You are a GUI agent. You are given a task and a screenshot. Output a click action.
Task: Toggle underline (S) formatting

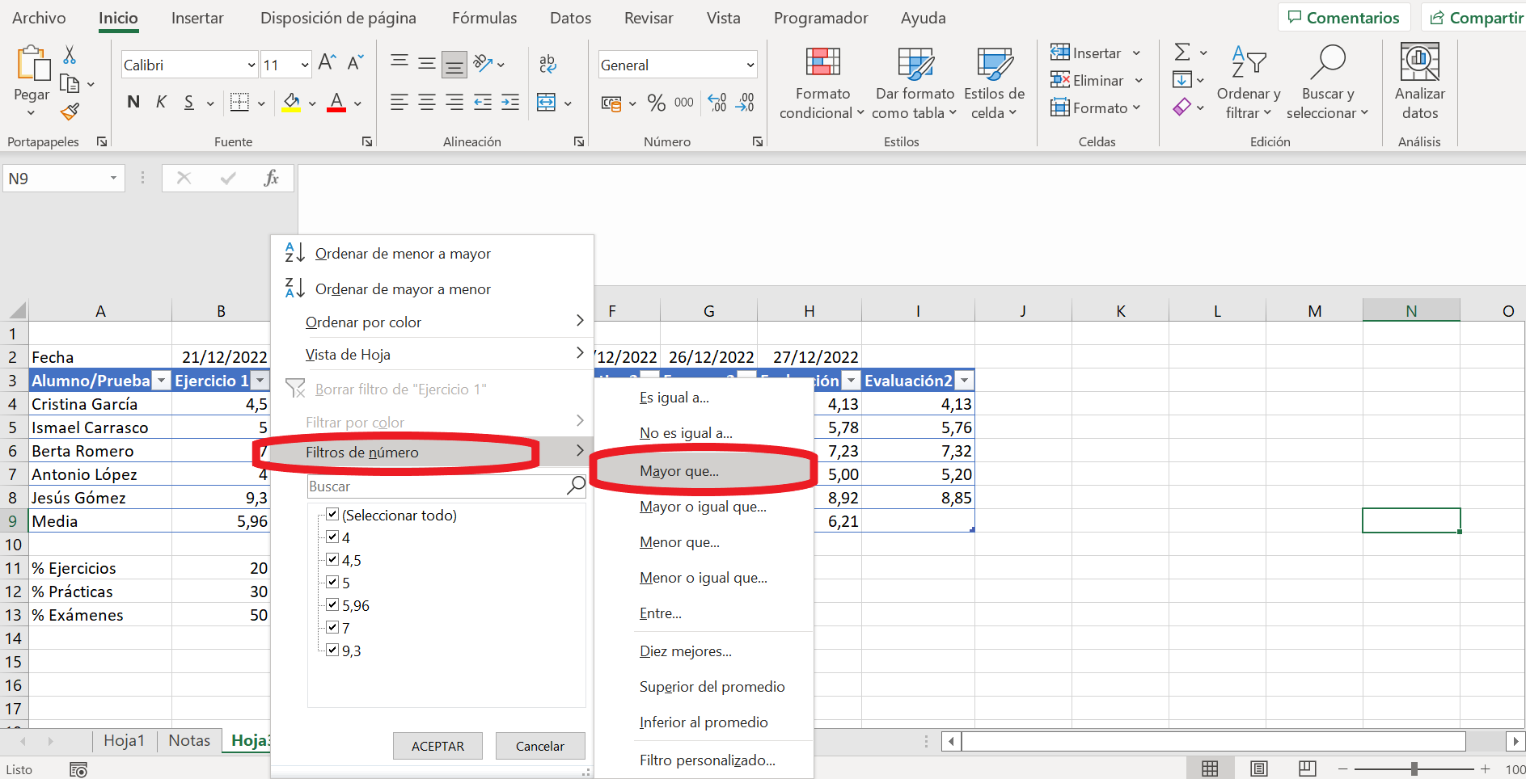coord(188,102)
